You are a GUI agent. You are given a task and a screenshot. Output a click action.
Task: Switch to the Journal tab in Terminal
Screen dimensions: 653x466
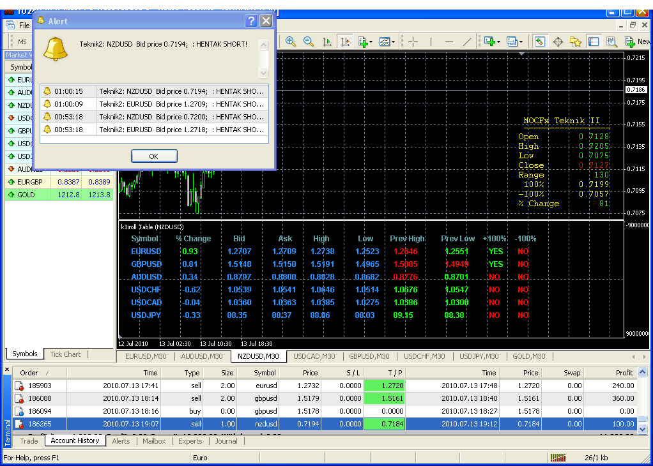tap(226, 441)
